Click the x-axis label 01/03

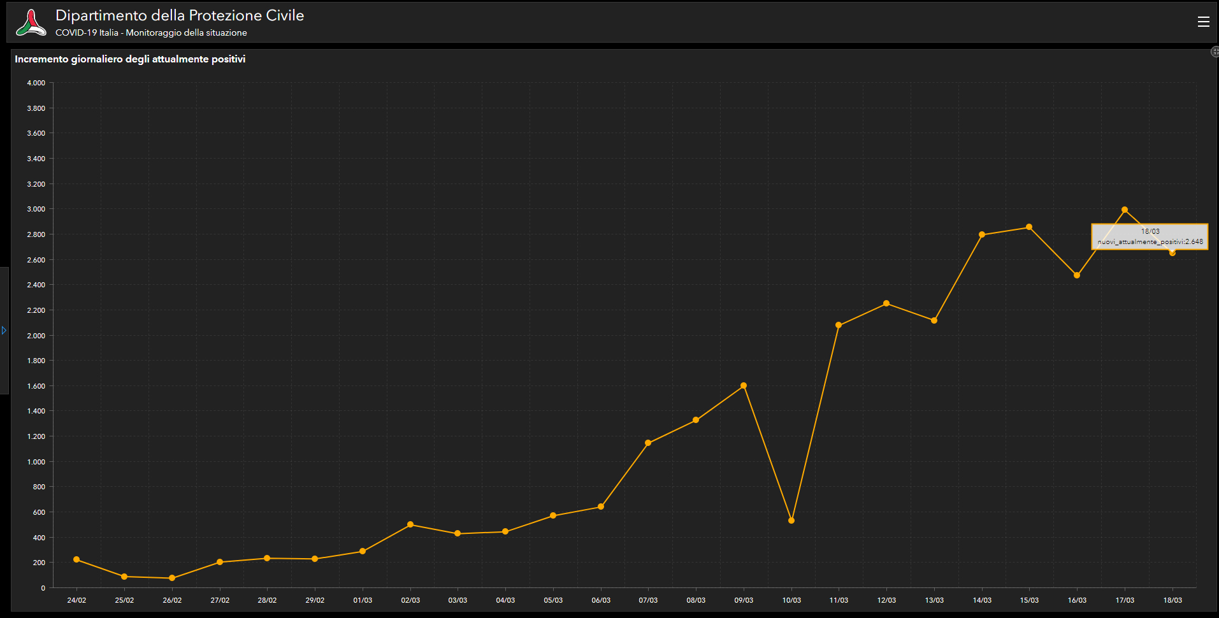(363, 600)
